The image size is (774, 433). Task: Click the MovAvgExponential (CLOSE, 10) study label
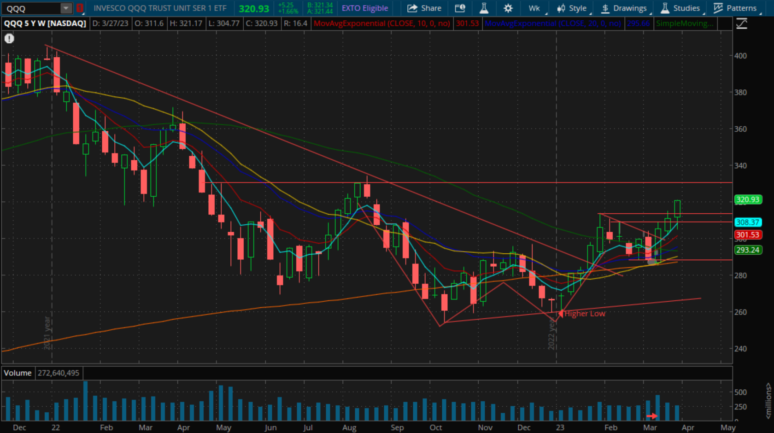pyautogui.click(x=382, y=23)
